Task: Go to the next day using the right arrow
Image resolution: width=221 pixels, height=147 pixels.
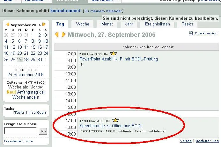Action: coord(63,34)
